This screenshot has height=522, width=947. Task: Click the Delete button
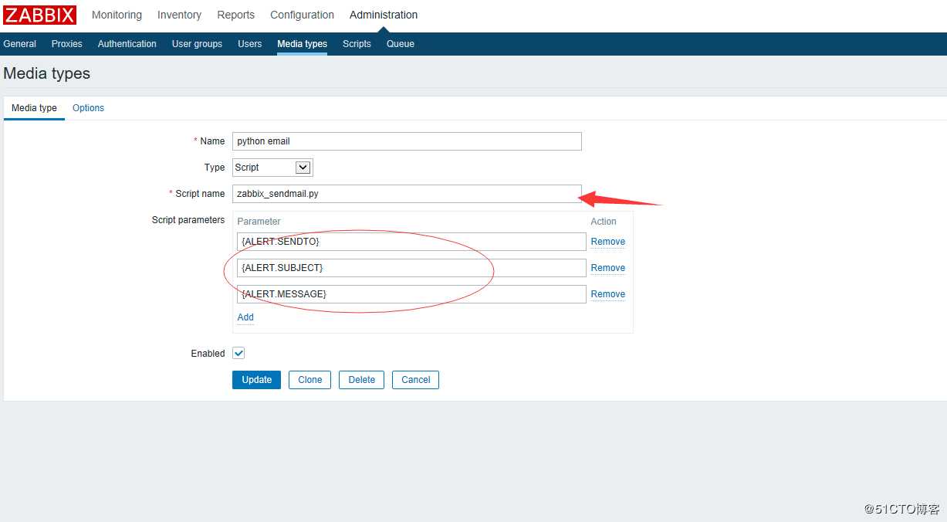pos(361,380)
